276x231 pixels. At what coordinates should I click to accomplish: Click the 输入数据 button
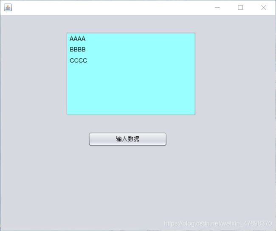(x=128, y=139)
